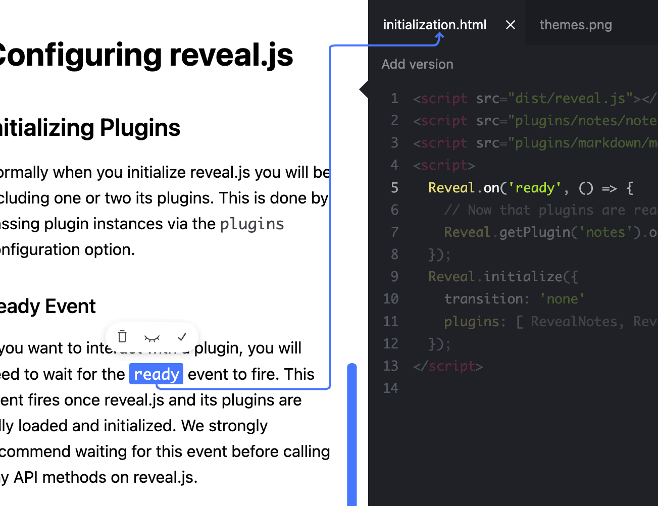Image resolution: width=658 pixels, height=506 pixels.
Task: Click the empty line 14 in the editor
Action: point(505,388)
